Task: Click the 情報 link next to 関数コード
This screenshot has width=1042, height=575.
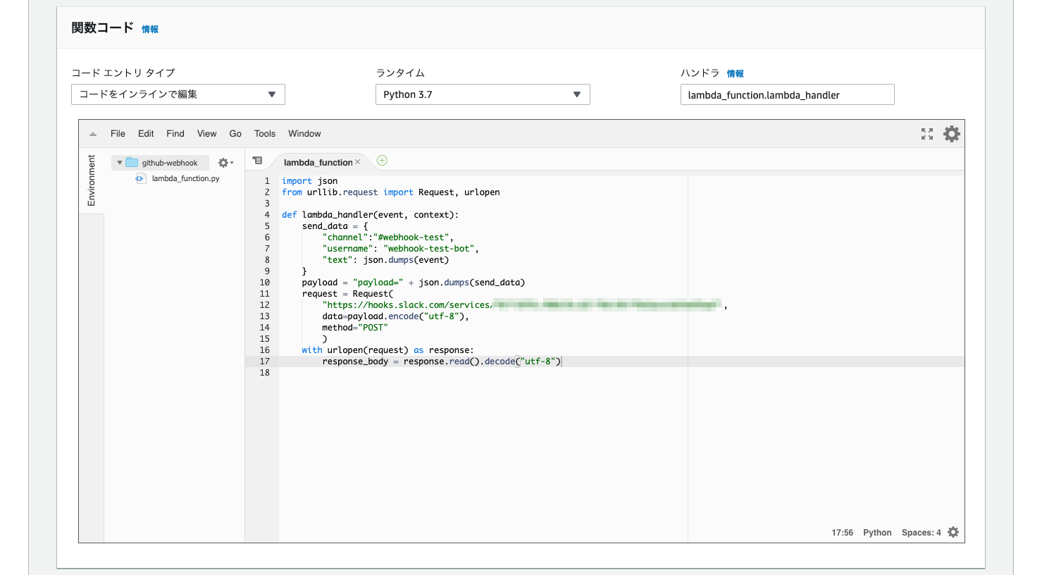Action: tap(149, 30)
